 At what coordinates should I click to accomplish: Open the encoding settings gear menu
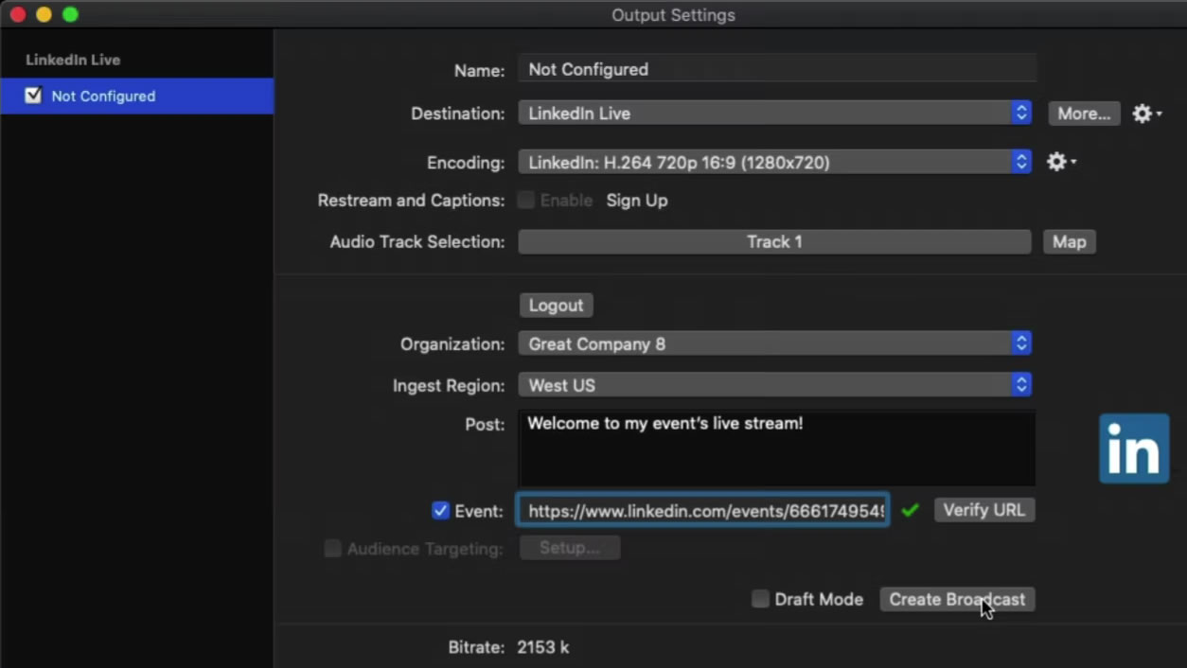[1061, 162]
